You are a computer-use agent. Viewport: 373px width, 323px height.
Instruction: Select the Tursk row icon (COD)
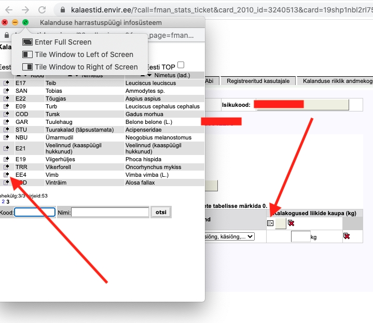click(x=6, y=114)
